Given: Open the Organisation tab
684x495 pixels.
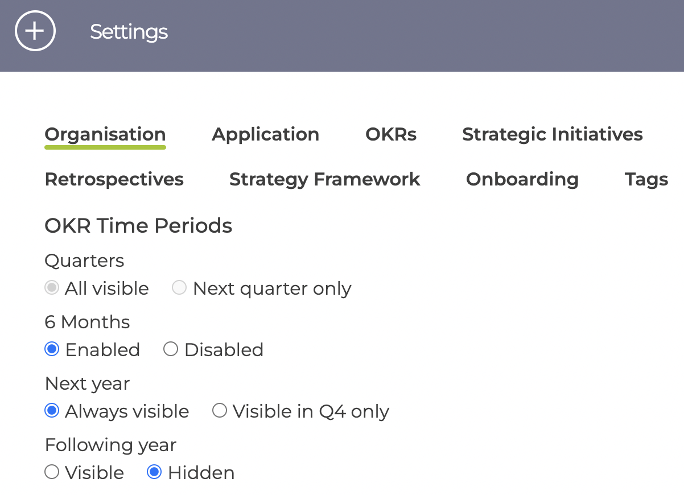Looking at the screenshot, I should pos(105,134).
